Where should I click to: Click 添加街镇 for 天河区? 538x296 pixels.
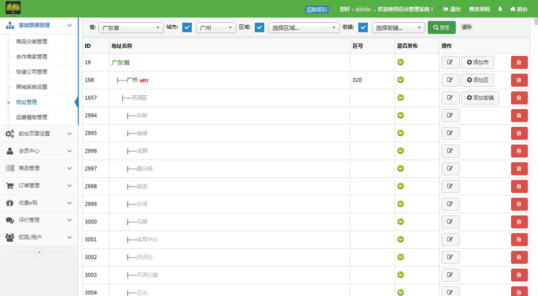tap(480, 98)
